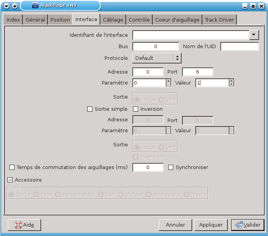
Task: Click the Rocrail icon in the title bar
Action: [x=35, y=6]
